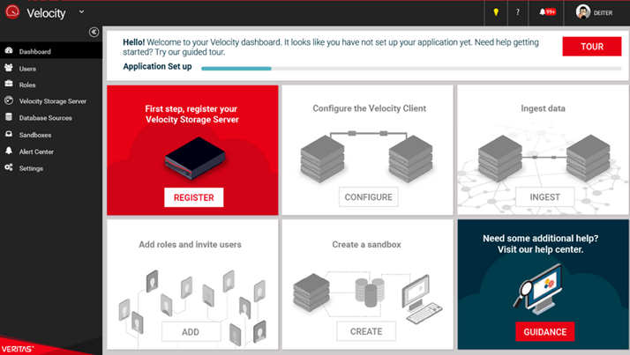Click the Users people icon
The width and height of the screenshot is (630, 355).
coord(9,68)
